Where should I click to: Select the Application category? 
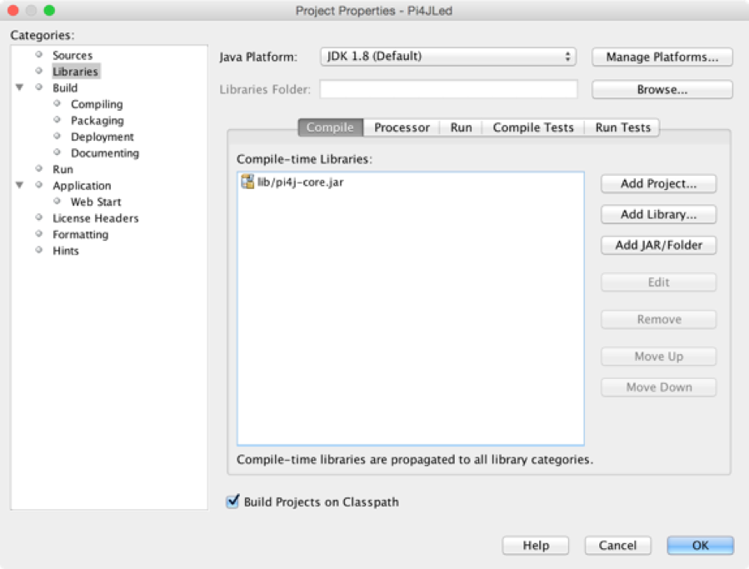82,186
